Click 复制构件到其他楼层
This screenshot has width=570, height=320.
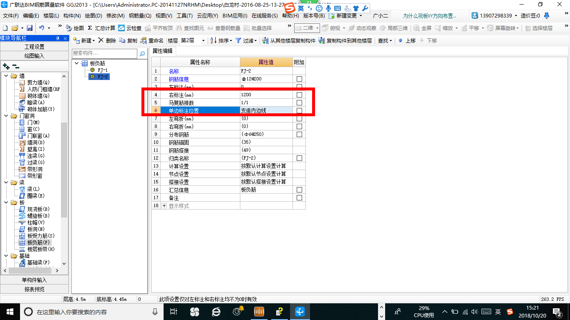click(345, 40)
